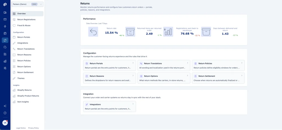Open the VK user avatar
Image resolution: width=282 pixels, height=130 pixels.
click(5, 123)
